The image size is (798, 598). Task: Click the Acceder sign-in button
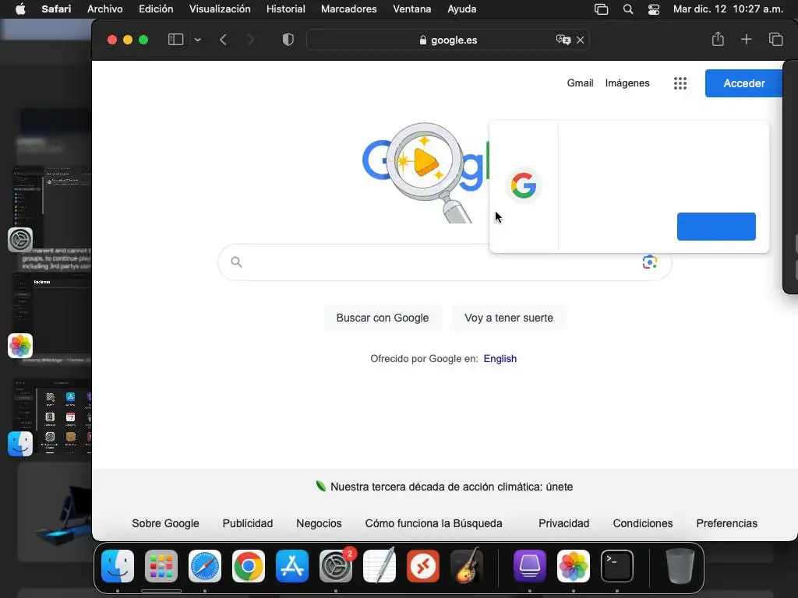pyautogui.click(x=743, y=83)
